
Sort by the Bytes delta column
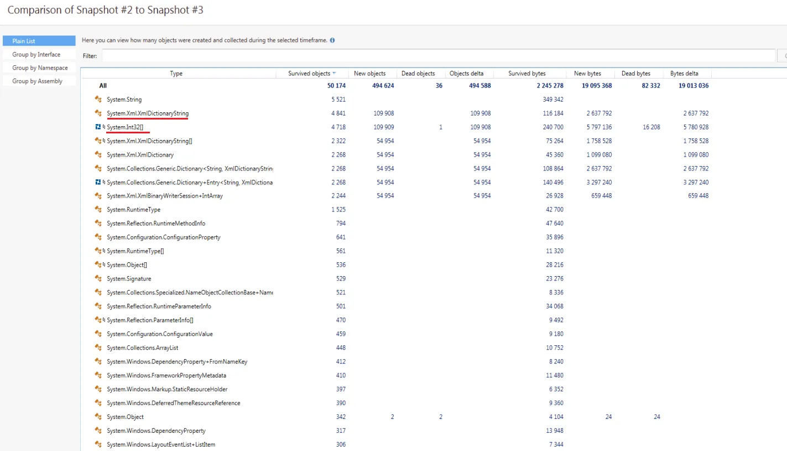pyautogui.click(x=684, y=74)
